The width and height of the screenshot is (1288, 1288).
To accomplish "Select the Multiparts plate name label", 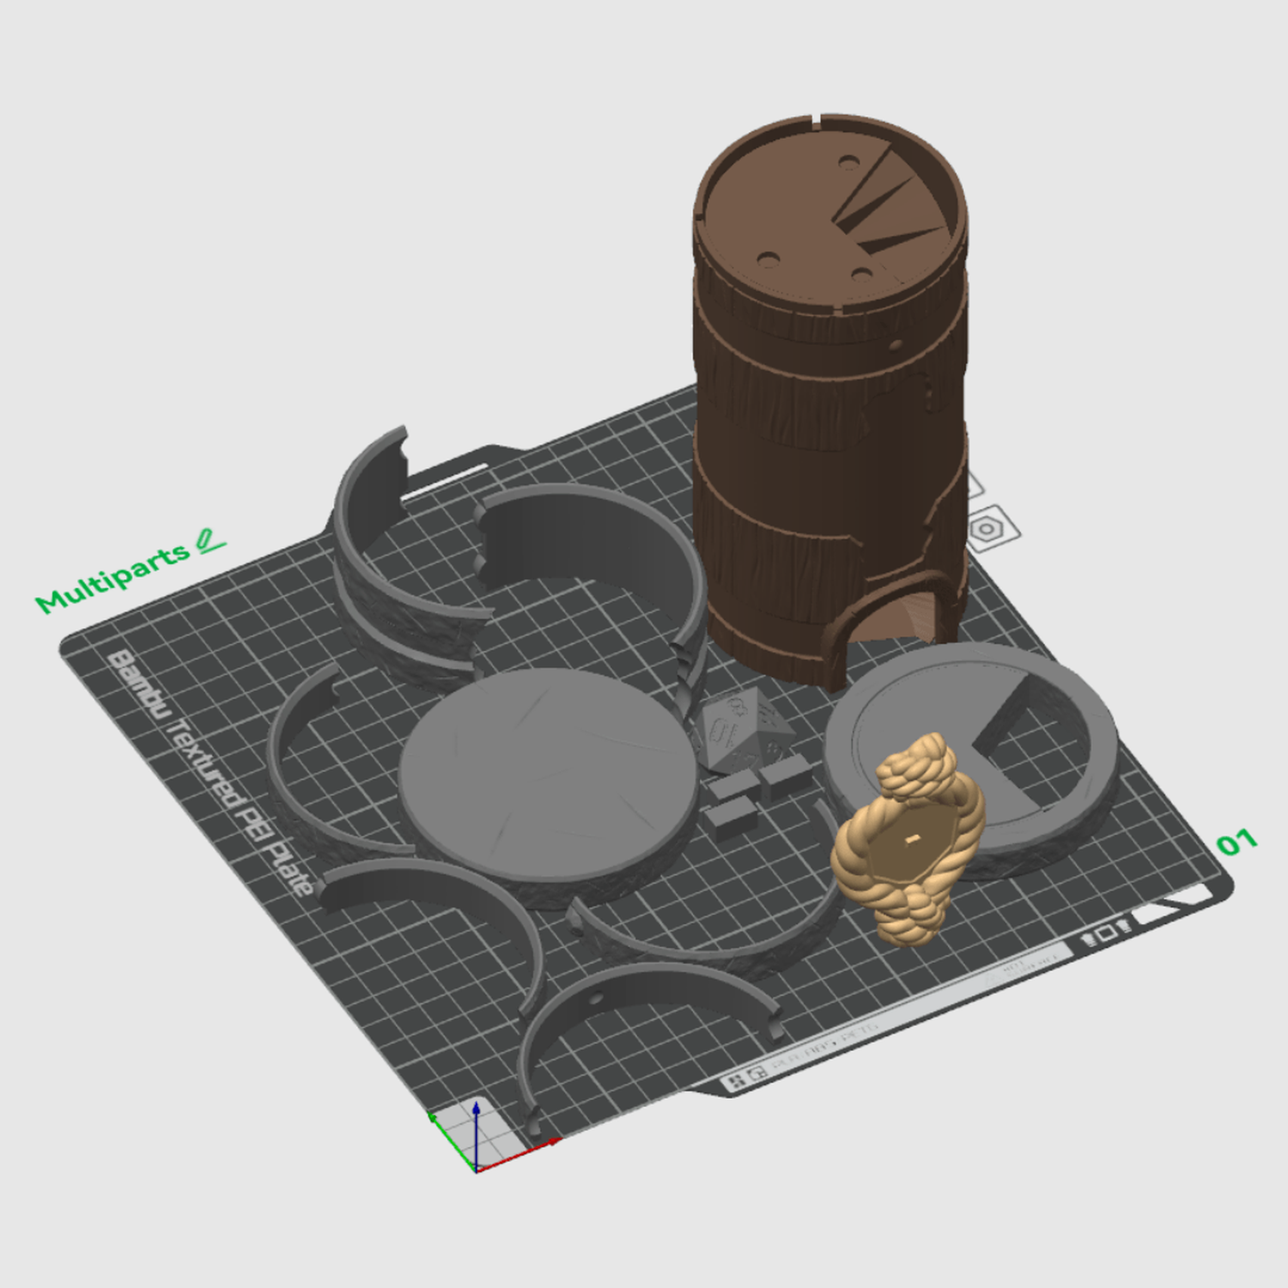I will [x=112, y=578].
